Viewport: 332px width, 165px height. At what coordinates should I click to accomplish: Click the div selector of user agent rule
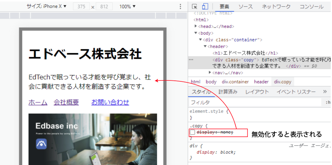(x=194, y=146)
